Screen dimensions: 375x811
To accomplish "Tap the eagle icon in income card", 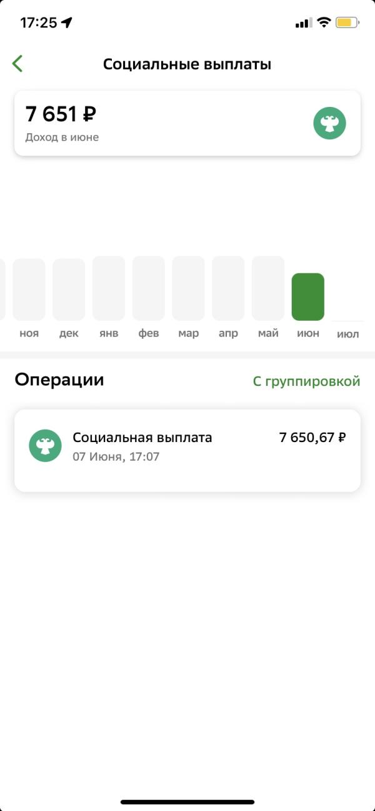I will (x=329, y=124).
